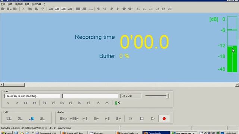This screenshot has width=239, height=134.
Task: Click the second Save disk toolbar icon
Action: 15,9
